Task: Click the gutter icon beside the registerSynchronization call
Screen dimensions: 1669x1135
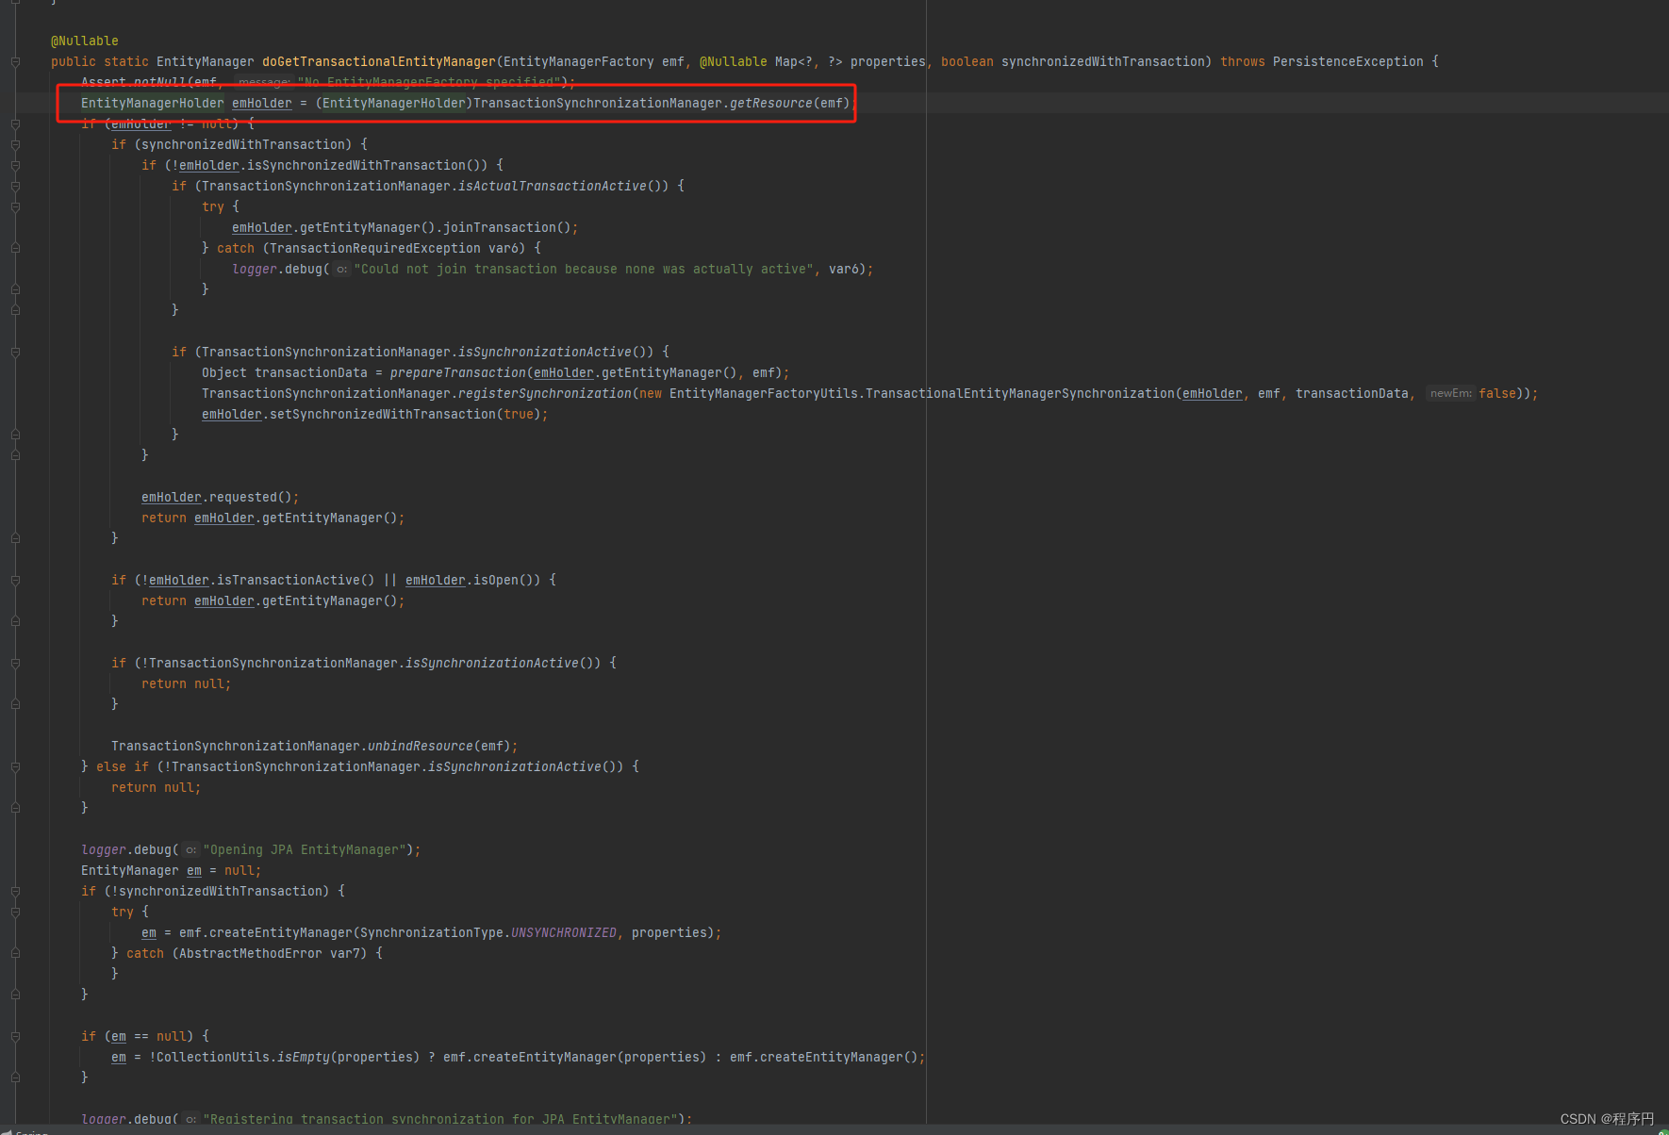Action: pyautogui.click(x=14, y=393)
